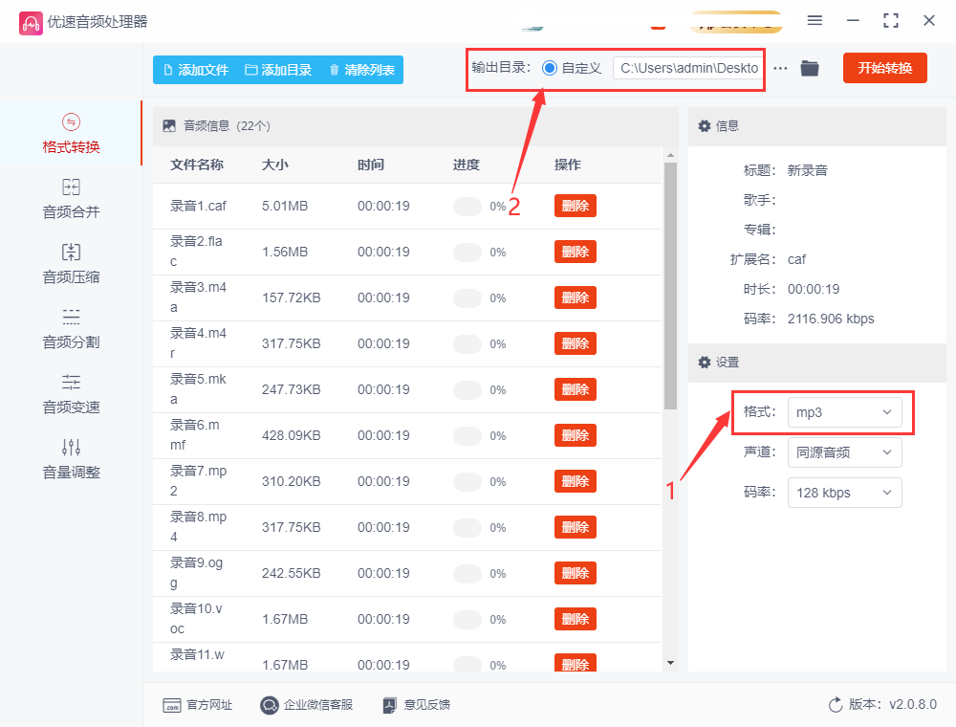Viewport: 956px width, 727px height.
Task: Click the 标题 value 新录音
Action: [x=807, y=171]
